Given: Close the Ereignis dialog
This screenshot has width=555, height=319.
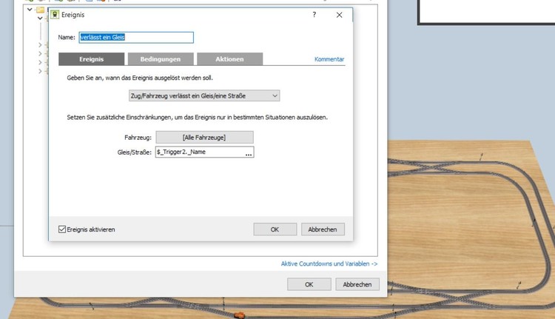Looking at the screenshot, I should [x=339, y=15].
